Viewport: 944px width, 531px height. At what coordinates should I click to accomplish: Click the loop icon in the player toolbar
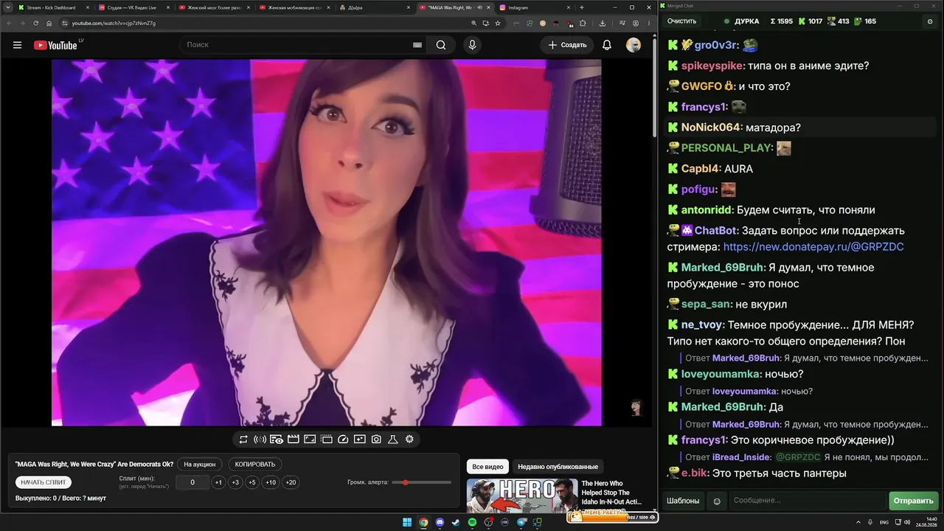click(243, 440)
